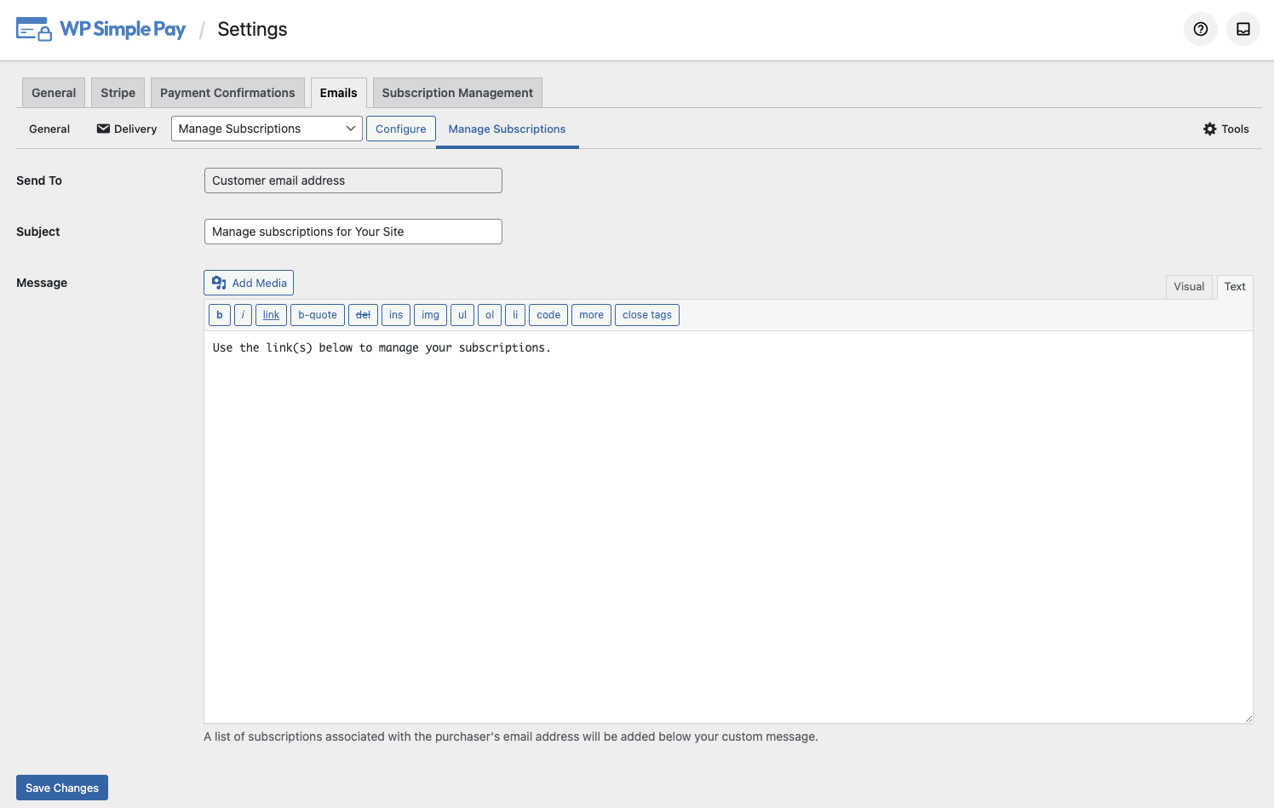Image resolution: width=1274 pixels, height=808 pixels.
Task: Open Tools with the gear icon
Action: pyautogui.click(x=1225, y=129)
